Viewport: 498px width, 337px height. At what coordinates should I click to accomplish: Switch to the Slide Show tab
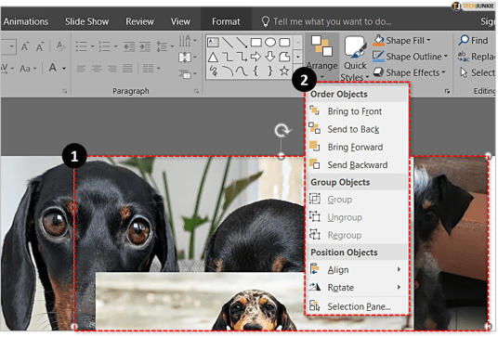point(86,21)
